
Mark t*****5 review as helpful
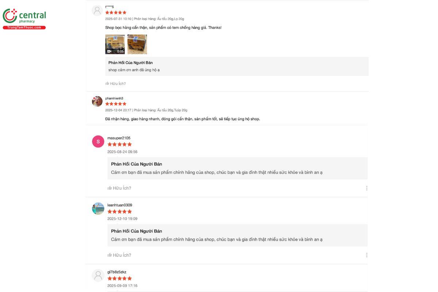coord(116,84)
